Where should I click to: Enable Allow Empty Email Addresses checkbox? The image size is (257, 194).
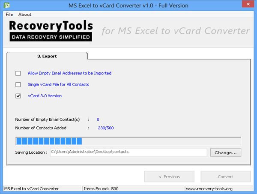(18, 73)
